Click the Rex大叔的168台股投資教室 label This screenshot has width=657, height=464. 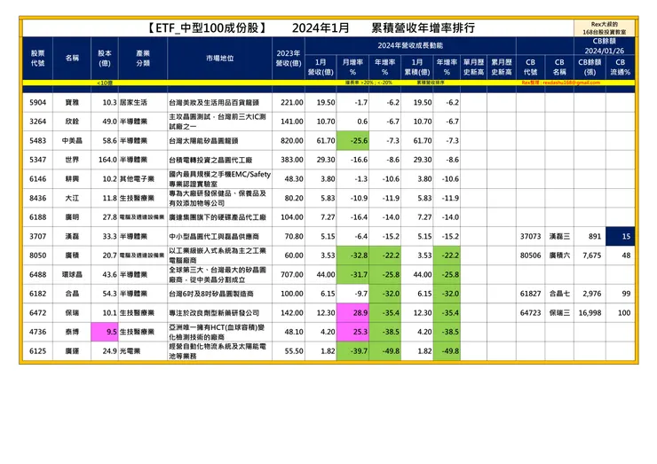(605, 28)
